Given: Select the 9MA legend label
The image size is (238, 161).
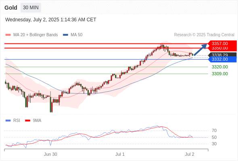Looking at the screenshot, I should (37, 121).
